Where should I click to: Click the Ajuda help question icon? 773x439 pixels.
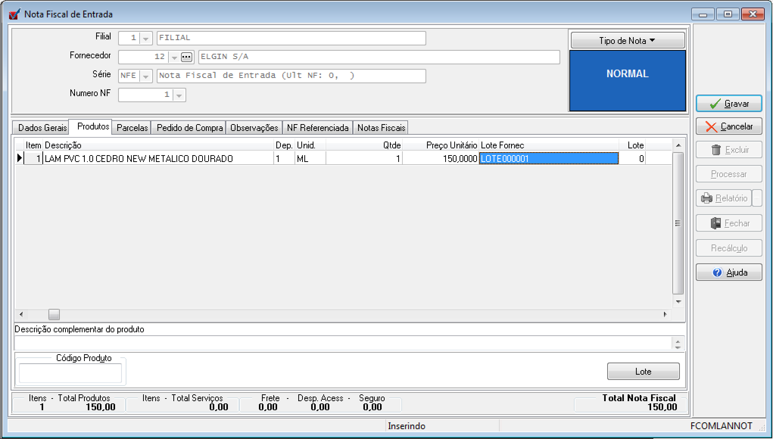717,272
